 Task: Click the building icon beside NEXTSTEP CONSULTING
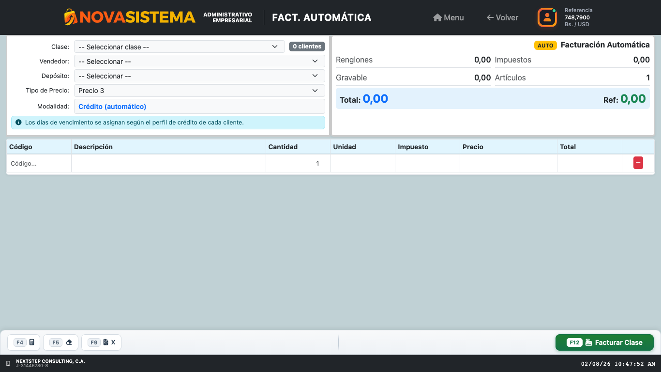pos(8,363)
